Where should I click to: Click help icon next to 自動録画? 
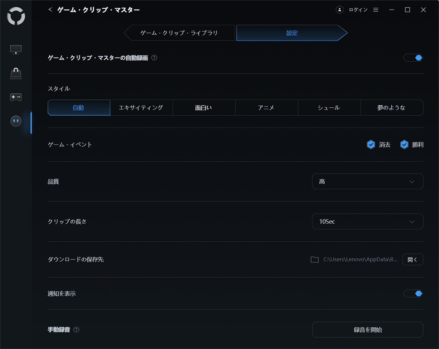(x=154, y=58)
